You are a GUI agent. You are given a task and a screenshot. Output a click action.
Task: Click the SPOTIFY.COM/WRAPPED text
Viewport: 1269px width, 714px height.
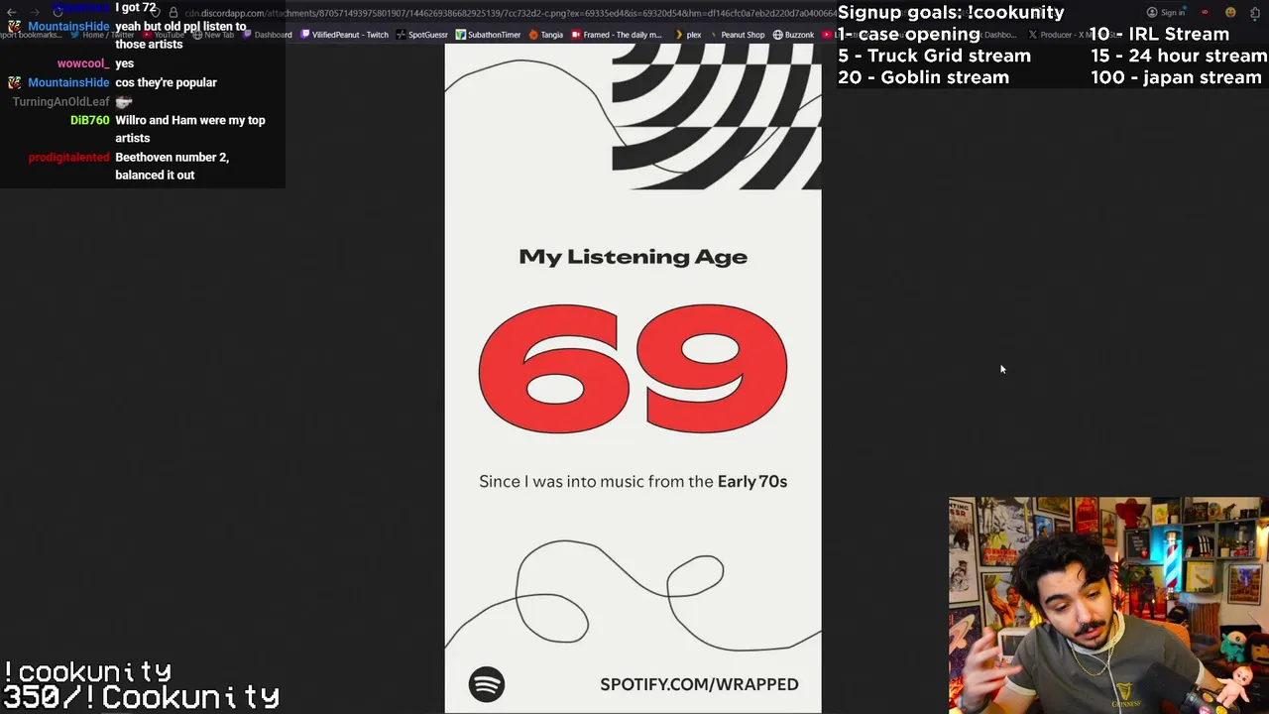tap(699, 684)
